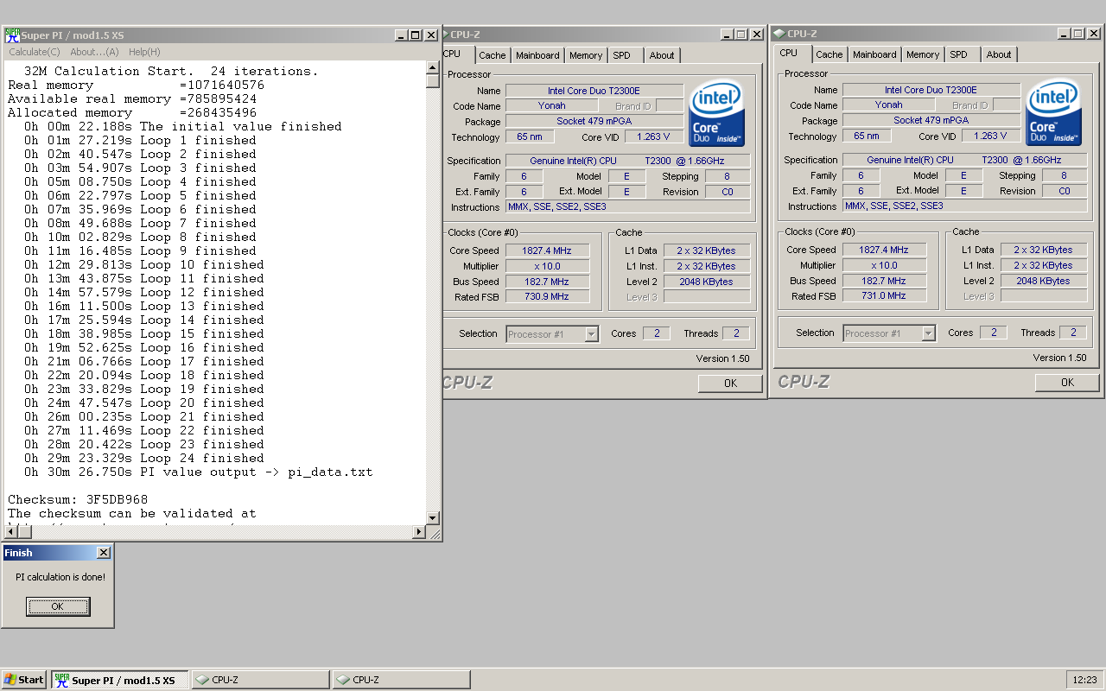Click Instructions field in second CPU-Z

pyautogui.click(x=965, y=206)
